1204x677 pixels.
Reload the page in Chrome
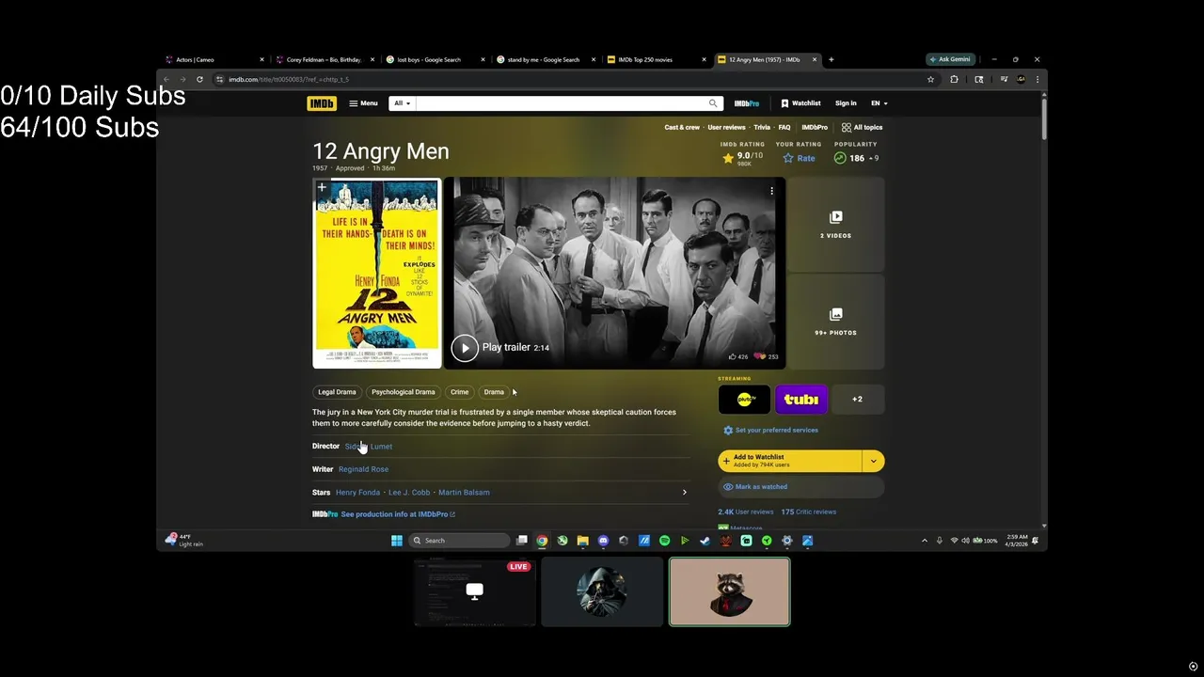pyautogui.click(x=199, y=80)
